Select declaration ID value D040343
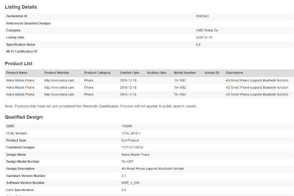Screen dimensions: 294x196 (x=202, y=16)
